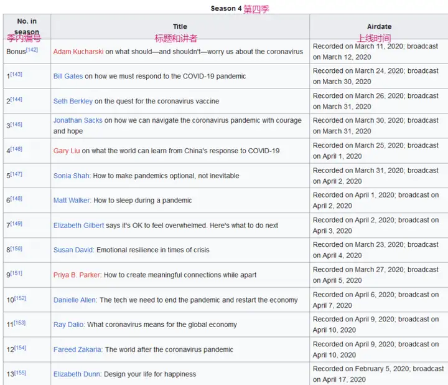Follow citation [143] for episode 1
This screenshot has width=448, height=385.
click(16, 74)
